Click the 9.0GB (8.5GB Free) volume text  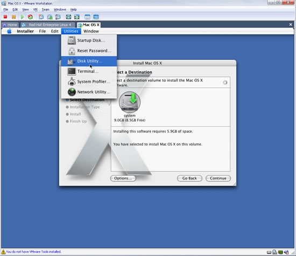(130, 120)
